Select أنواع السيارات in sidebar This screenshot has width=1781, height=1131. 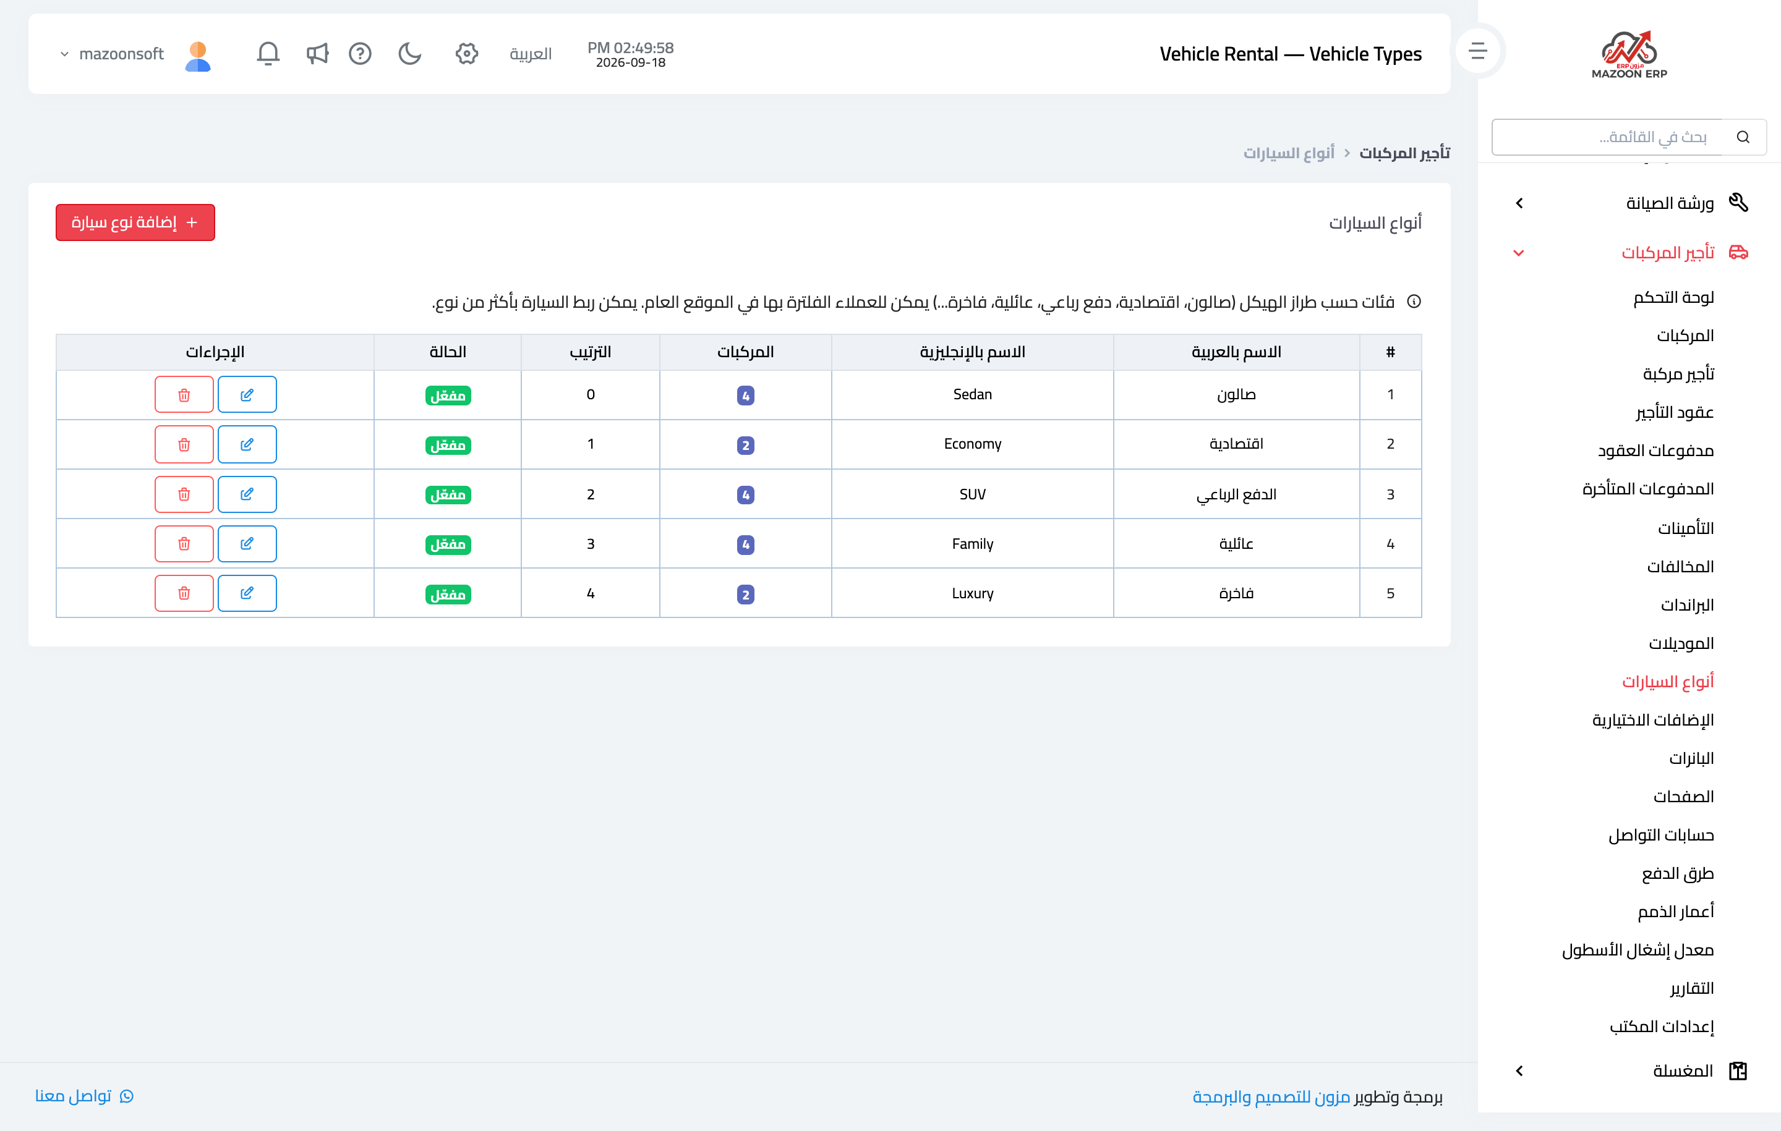tap(1668, 682)
